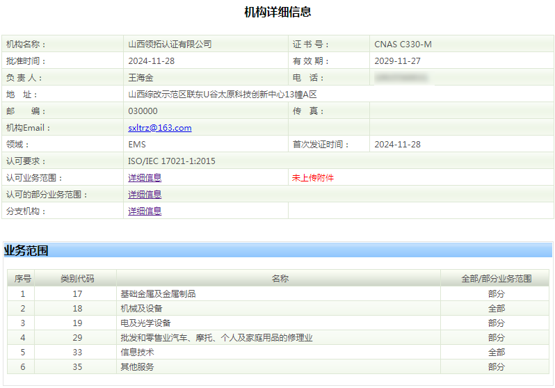Click the 机构详细信息 page title
The width and height of the screenshot is (555, 388).
point(277,12)
